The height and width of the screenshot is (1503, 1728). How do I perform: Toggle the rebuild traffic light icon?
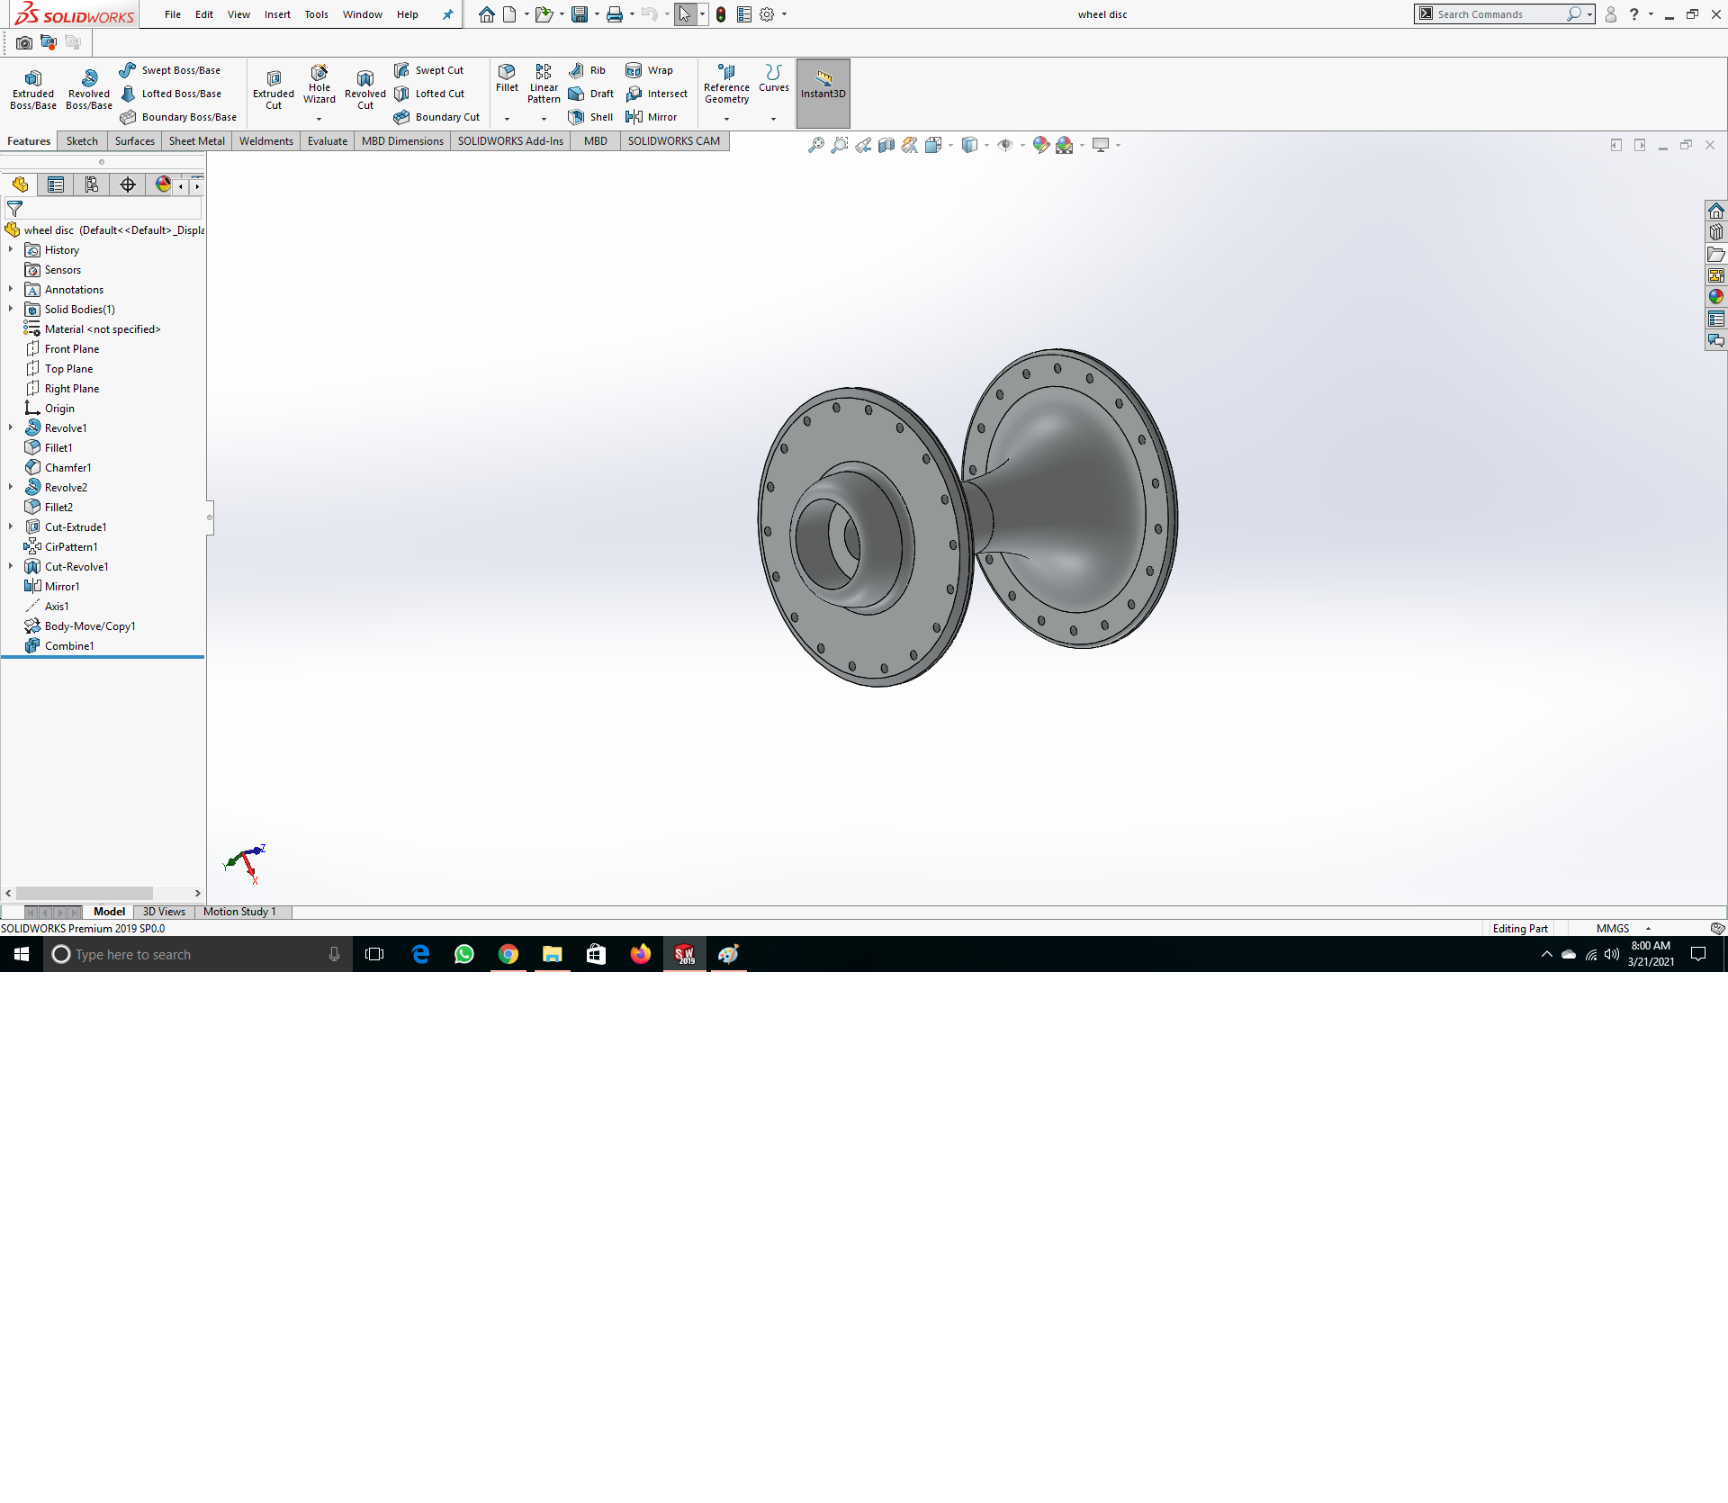[x=721, y=14]
